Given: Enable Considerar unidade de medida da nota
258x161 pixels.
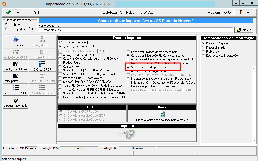Looking at the screenshot, I should click(128, 52).
